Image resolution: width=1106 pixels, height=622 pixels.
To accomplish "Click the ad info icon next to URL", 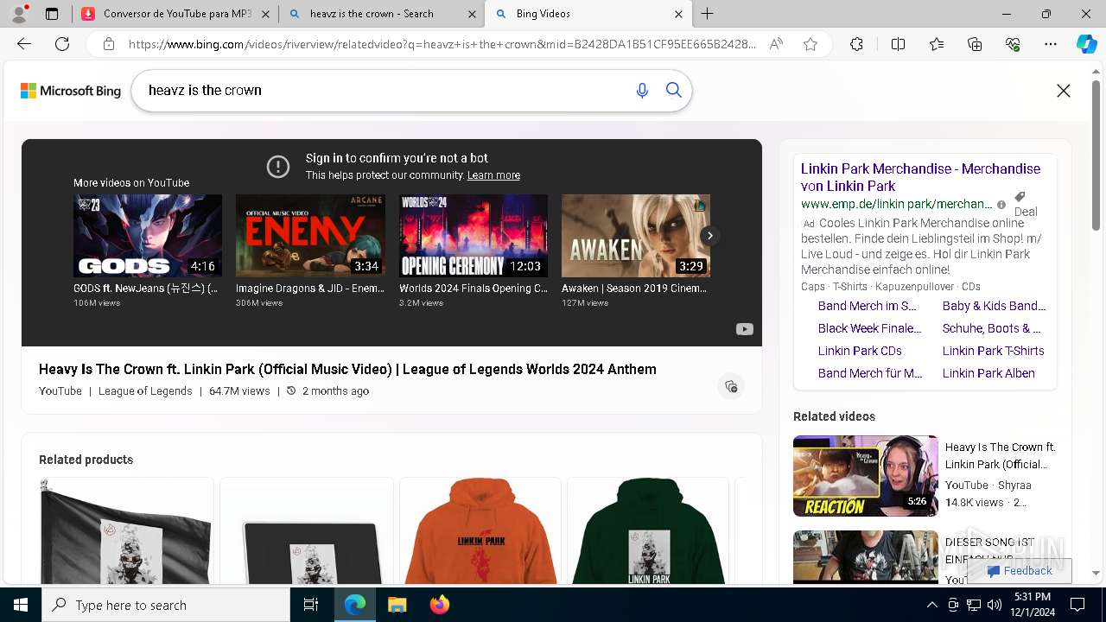I will tap(1001, 205).
